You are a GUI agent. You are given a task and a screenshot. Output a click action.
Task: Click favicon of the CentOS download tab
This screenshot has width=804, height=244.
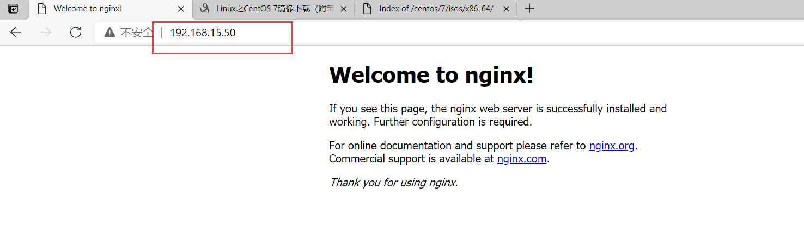click(205, 9)
